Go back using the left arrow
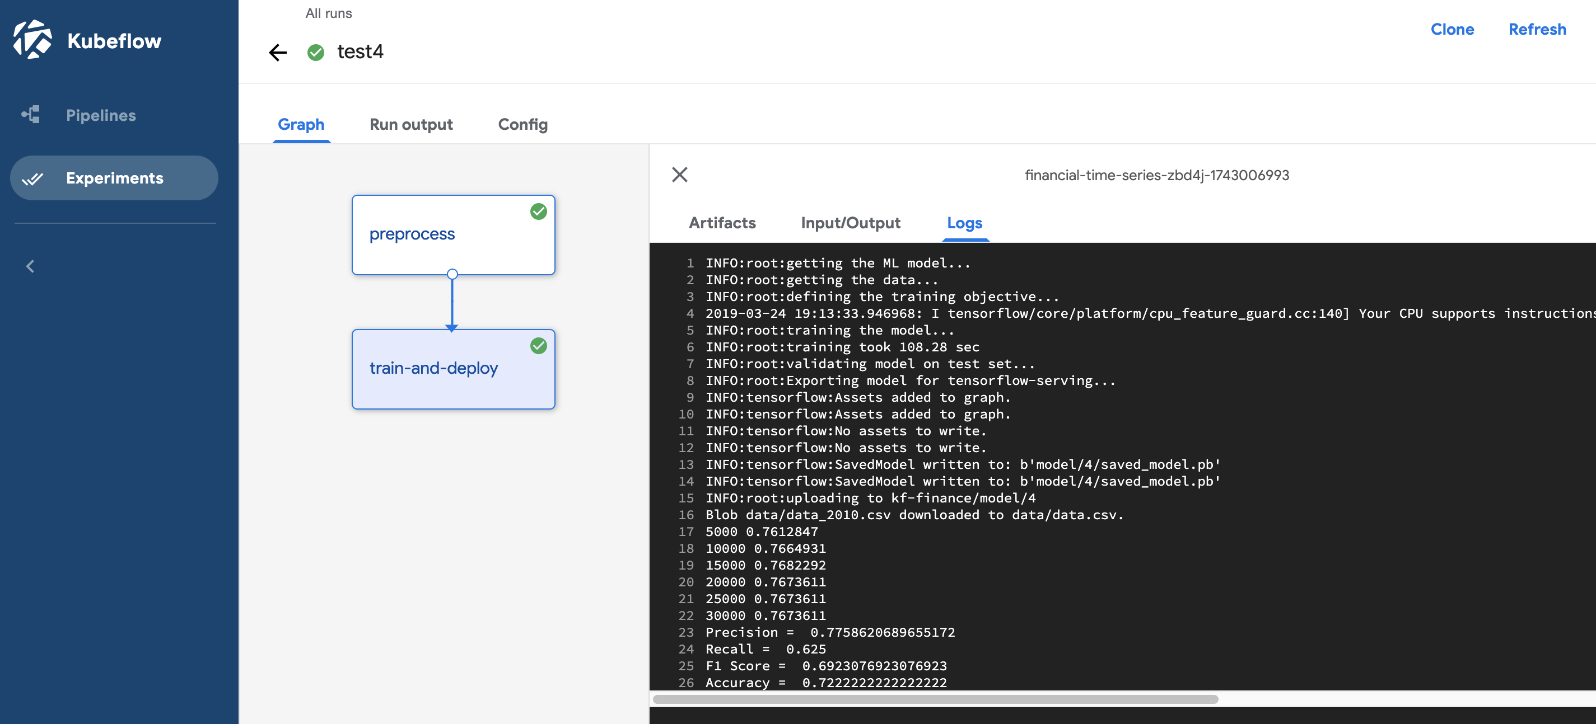This screenshot has width=1596, height=724. 278,53
